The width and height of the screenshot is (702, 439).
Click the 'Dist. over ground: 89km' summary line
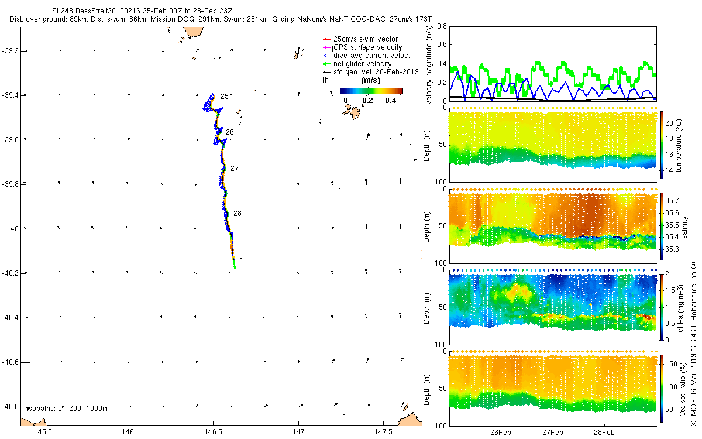point(222,19)
